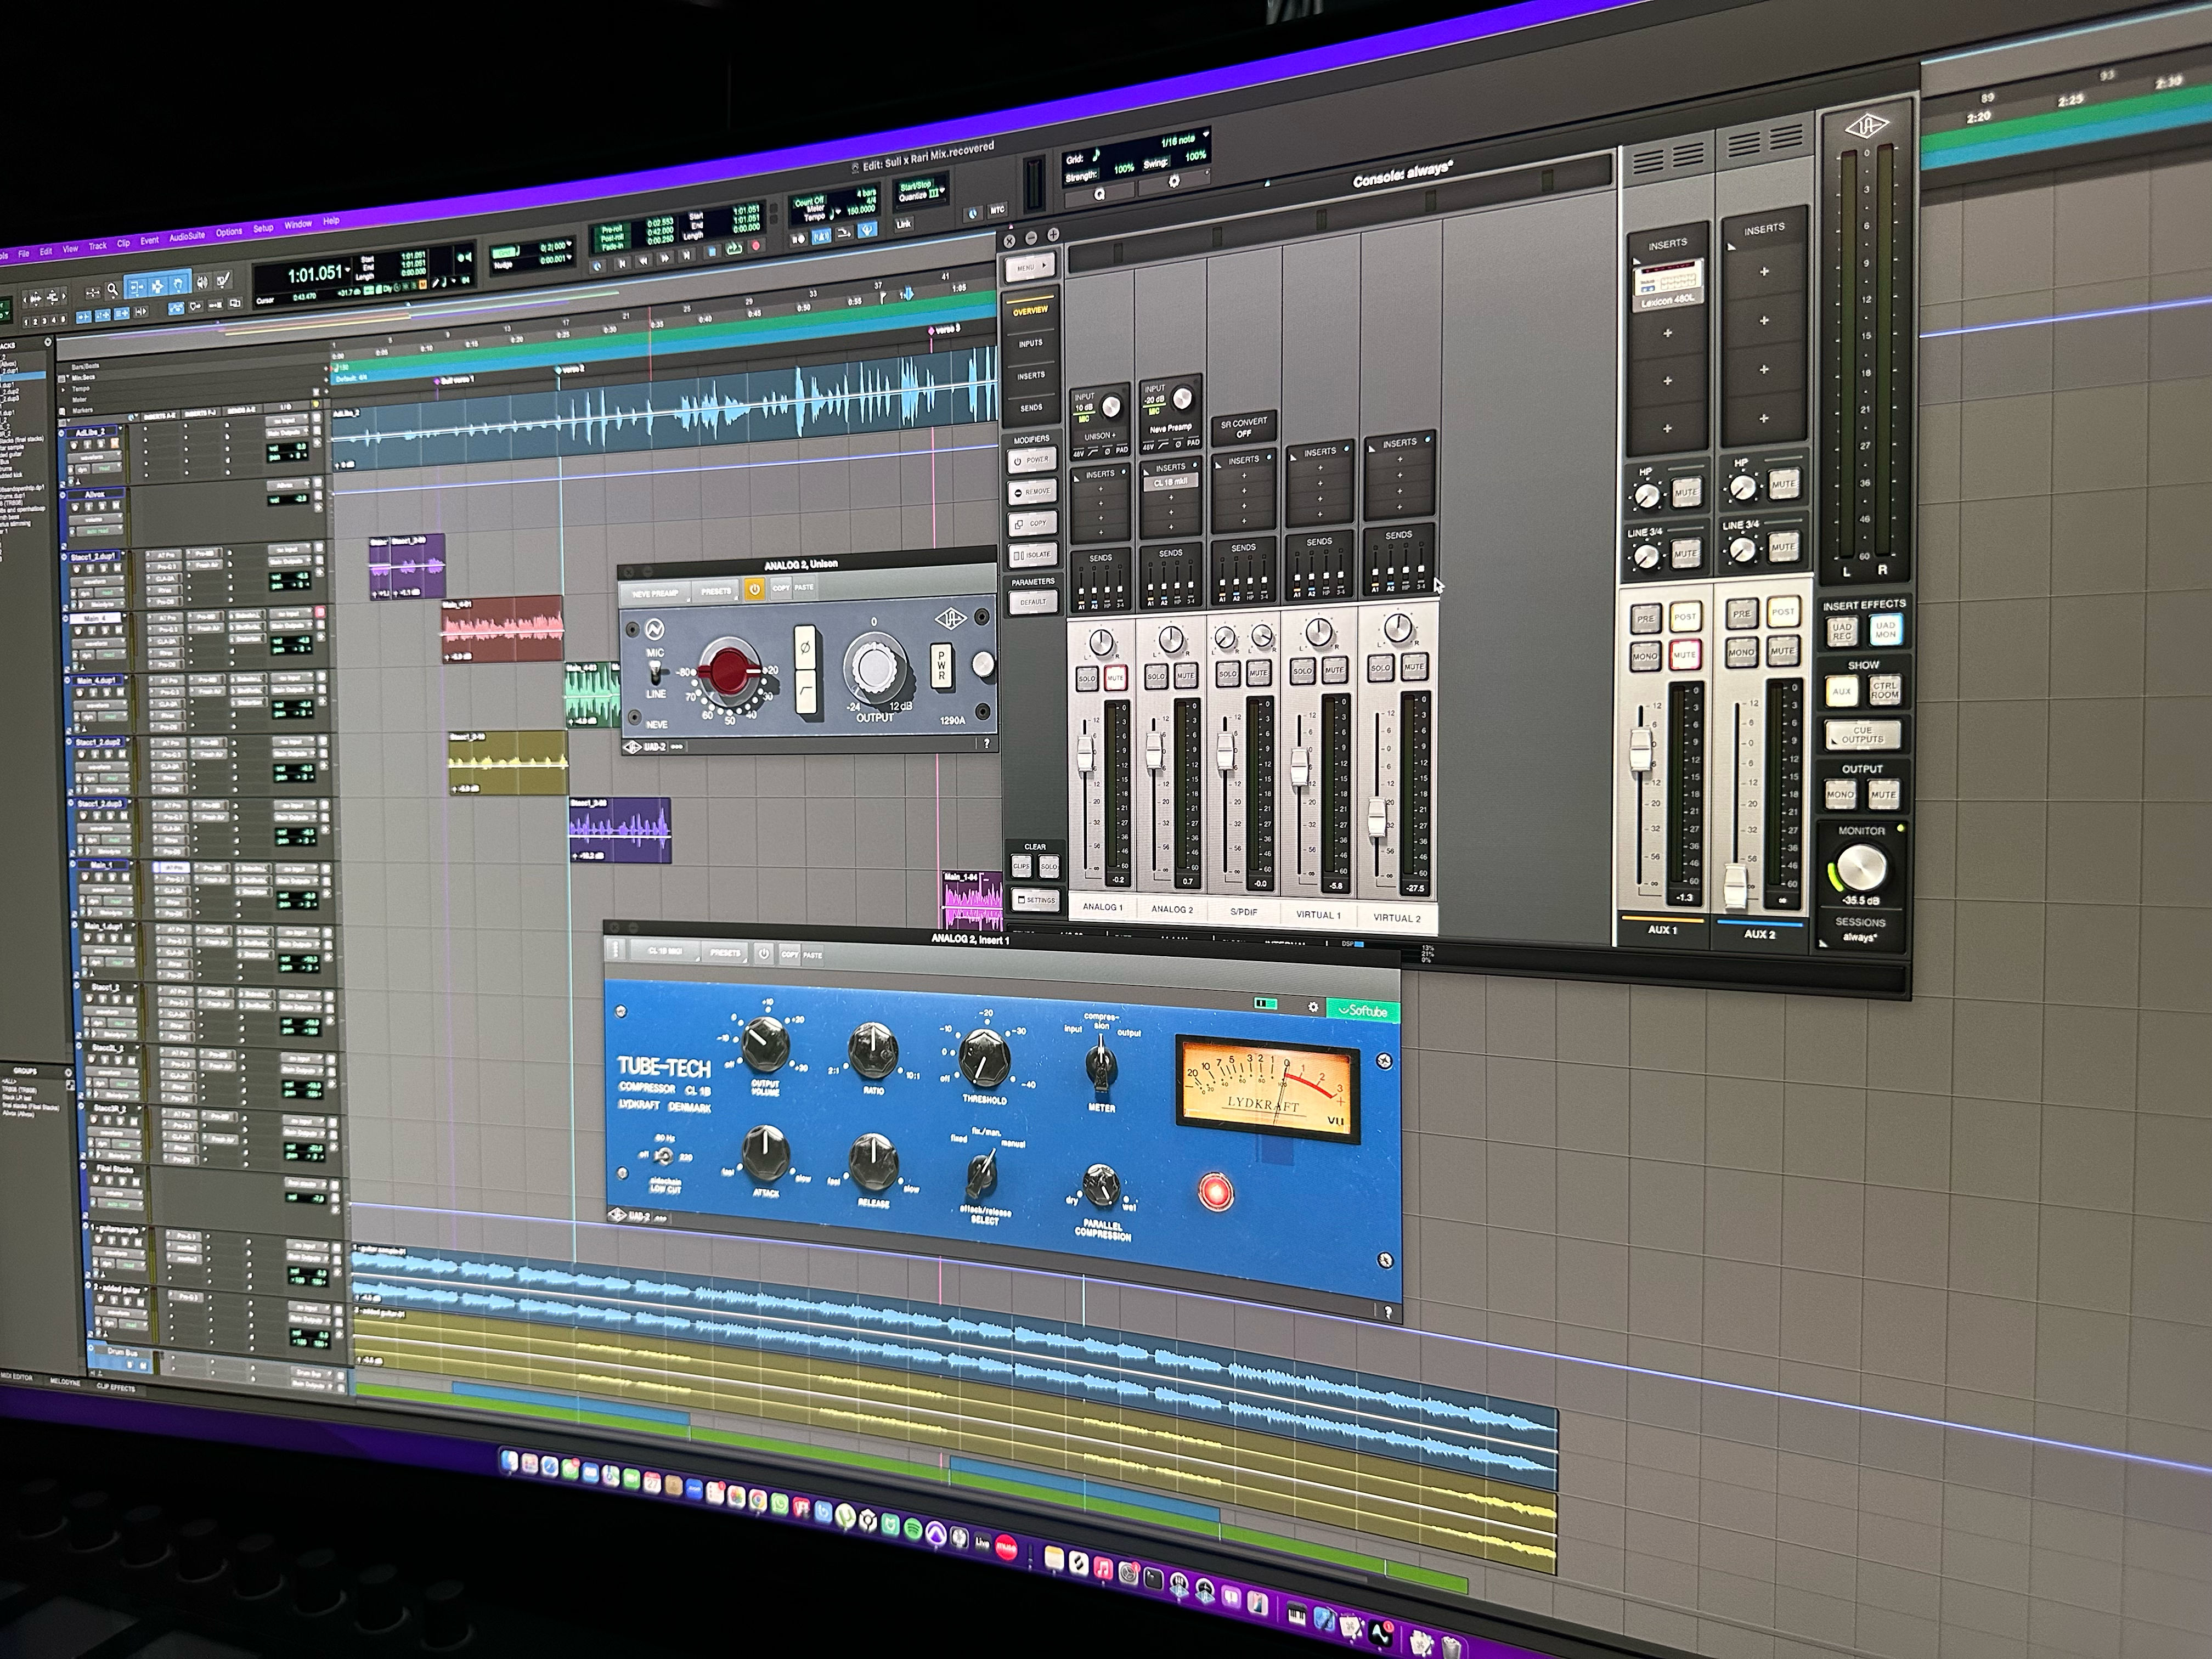This screenshot has width=2212, height=1659.
Task: Open Softube settings gear on CL 1B plugin
Action: coord(1314,1008)
